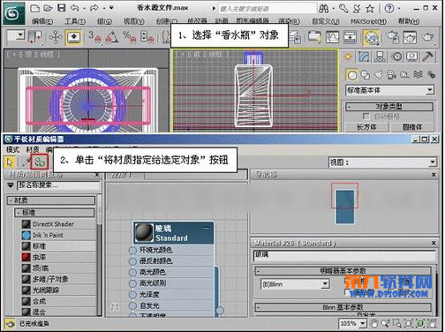Open the Tools (T) menu
This screenshot has height=332, width=445.
pyautogui.click(x=75, y=21)
